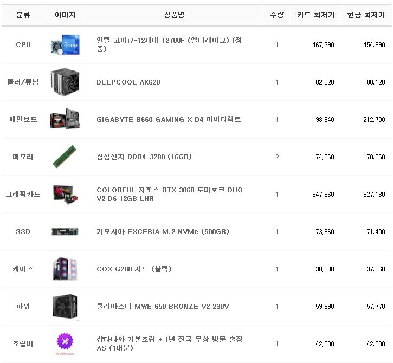Screen dimensions: 393x363
Task: Open the Cooler Master MWE 650 BRONZE link
Action: (163, 306)
